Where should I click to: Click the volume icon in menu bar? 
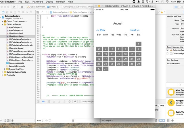pos(157,2)
